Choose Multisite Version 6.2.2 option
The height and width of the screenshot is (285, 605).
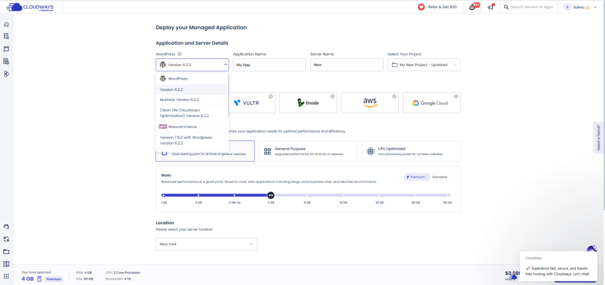tap(192, 100)
